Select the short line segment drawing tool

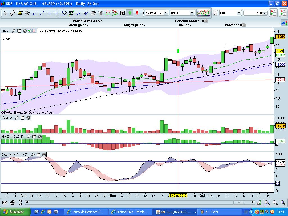tap(35, 13)
